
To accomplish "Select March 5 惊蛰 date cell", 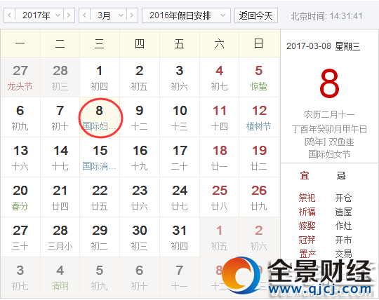I will tap(259, 78).
